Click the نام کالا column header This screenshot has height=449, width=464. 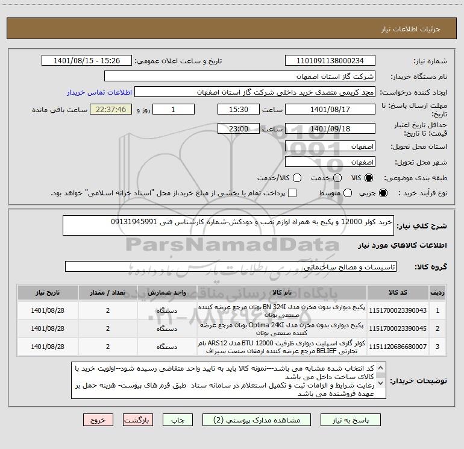[282, 292]
